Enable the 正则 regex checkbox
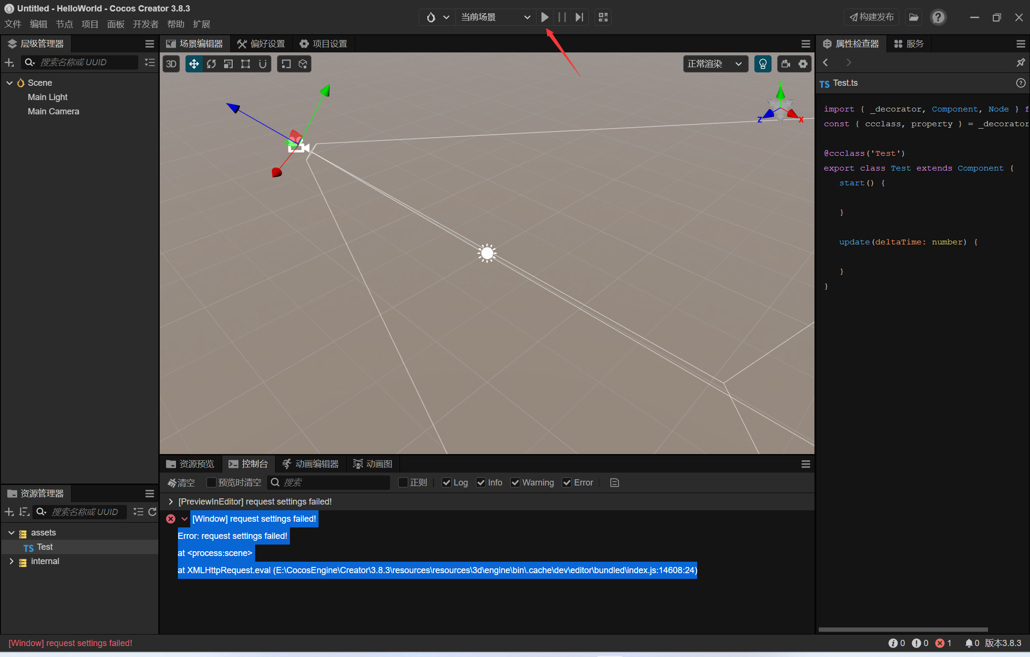The height and width of the screenshot is (657, 1030). click(403, 483)
